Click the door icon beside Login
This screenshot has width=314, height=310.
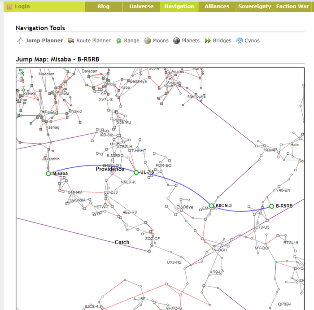pos(9,7)
